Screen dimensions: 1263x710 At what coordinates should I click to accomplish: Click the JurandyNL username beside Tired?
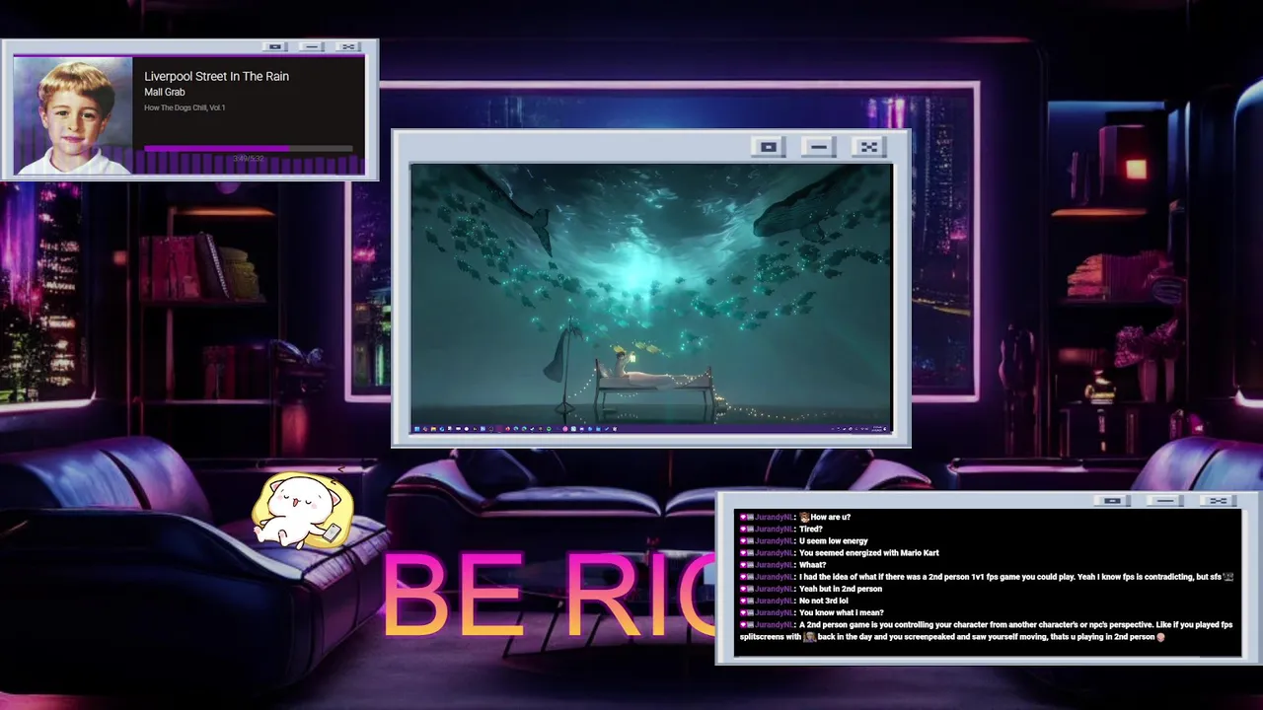[x=775, y=529]
